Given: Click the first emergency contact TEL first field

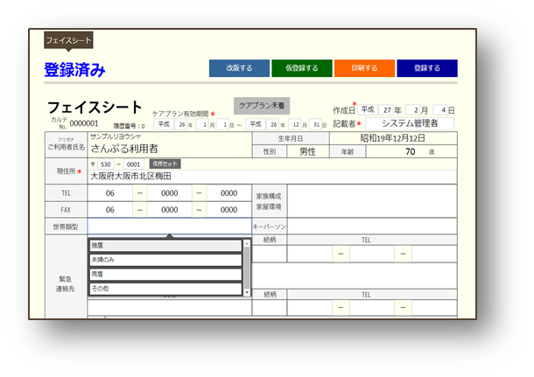Looking at the screenshot, I should pos(310,254).
